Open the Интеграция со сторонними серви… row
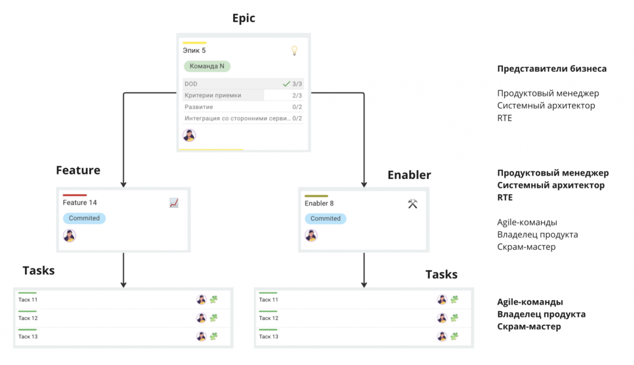This screenshot has width=634, height=365. 243,118
